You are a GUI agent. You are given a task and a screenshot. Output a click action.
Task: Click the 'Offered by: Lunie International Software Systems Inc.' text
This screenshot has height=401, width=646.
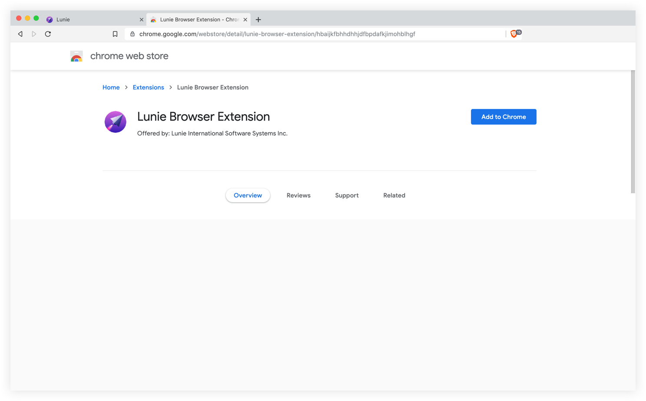tap(212, 133)
